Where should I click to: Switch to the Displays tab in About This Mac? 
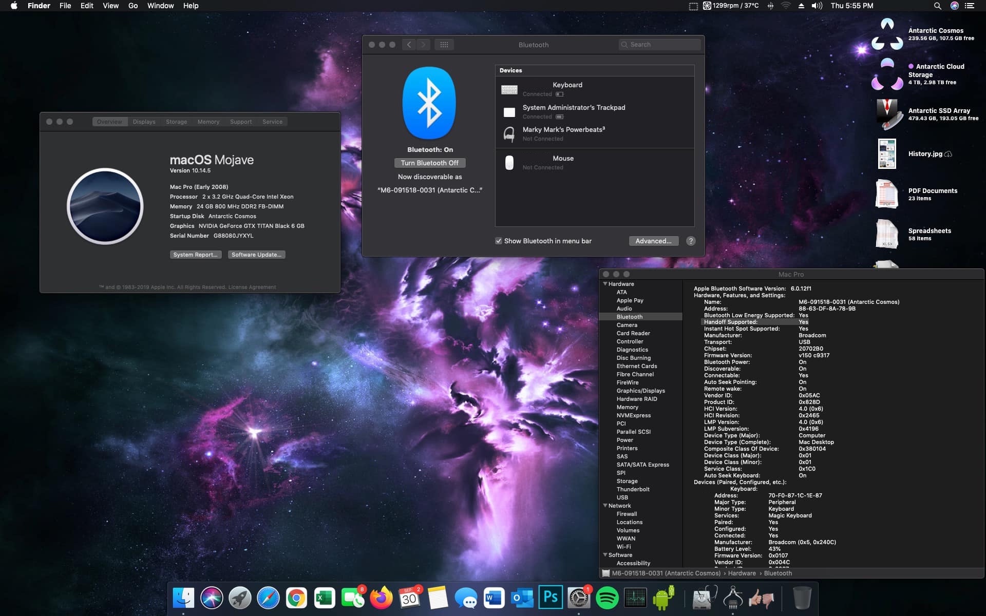click(143, 122)
